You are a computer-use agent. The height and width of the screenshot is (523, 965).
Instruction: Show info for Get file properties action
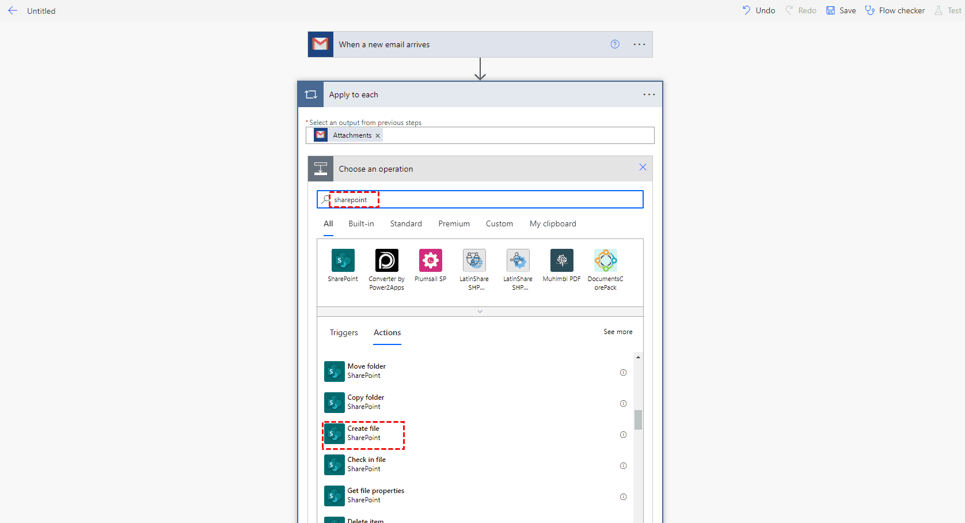click(623, 497)
